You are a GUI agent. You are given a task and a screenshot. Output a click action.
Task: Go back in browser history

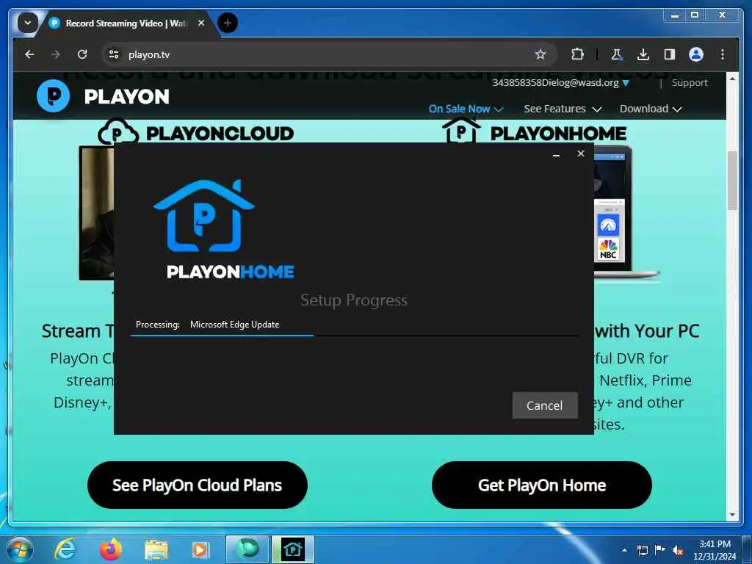click(29, 54)
